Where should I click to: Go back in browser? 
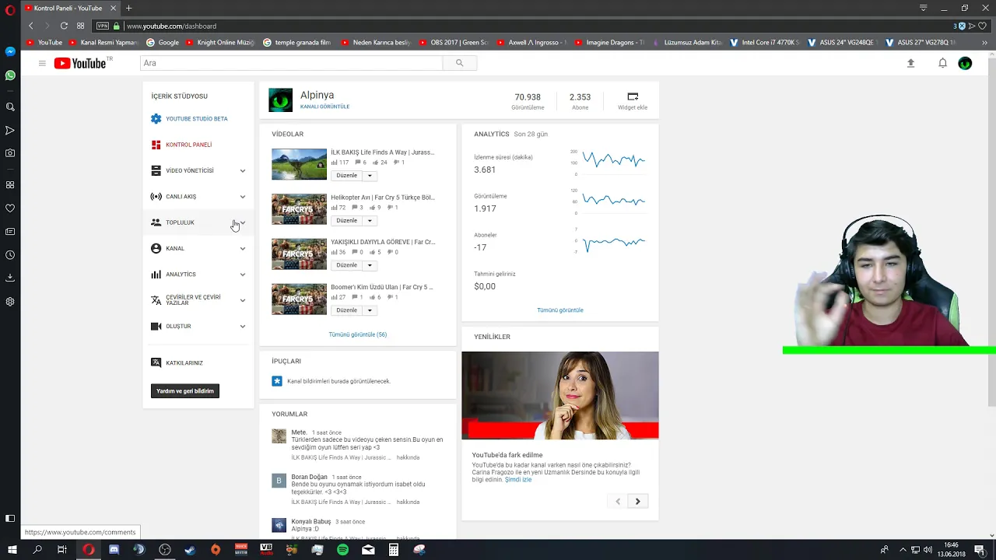31,26
